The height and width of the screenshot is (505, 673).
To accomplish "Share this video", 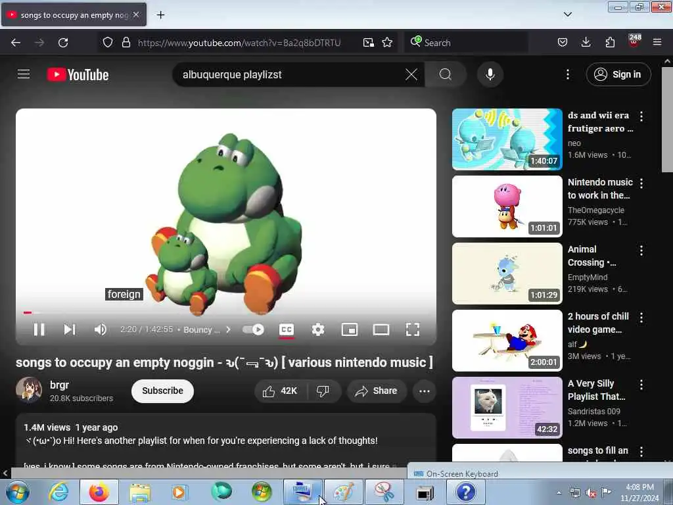I will click(377, 391).
